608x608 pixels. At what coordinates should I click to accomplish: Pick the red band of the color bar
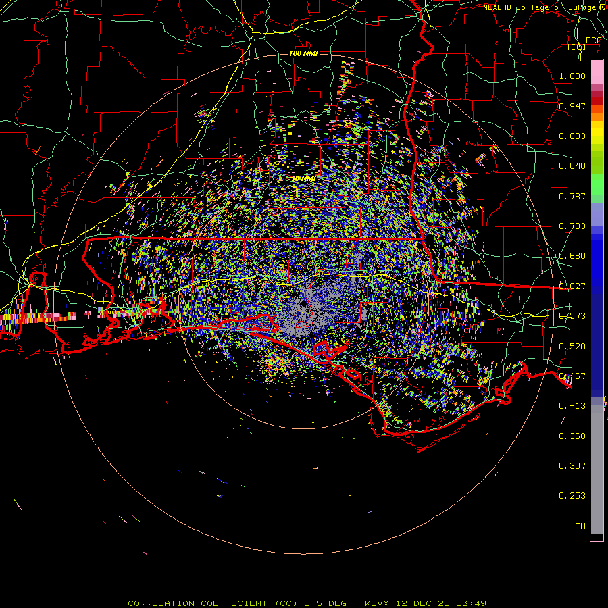597,101
